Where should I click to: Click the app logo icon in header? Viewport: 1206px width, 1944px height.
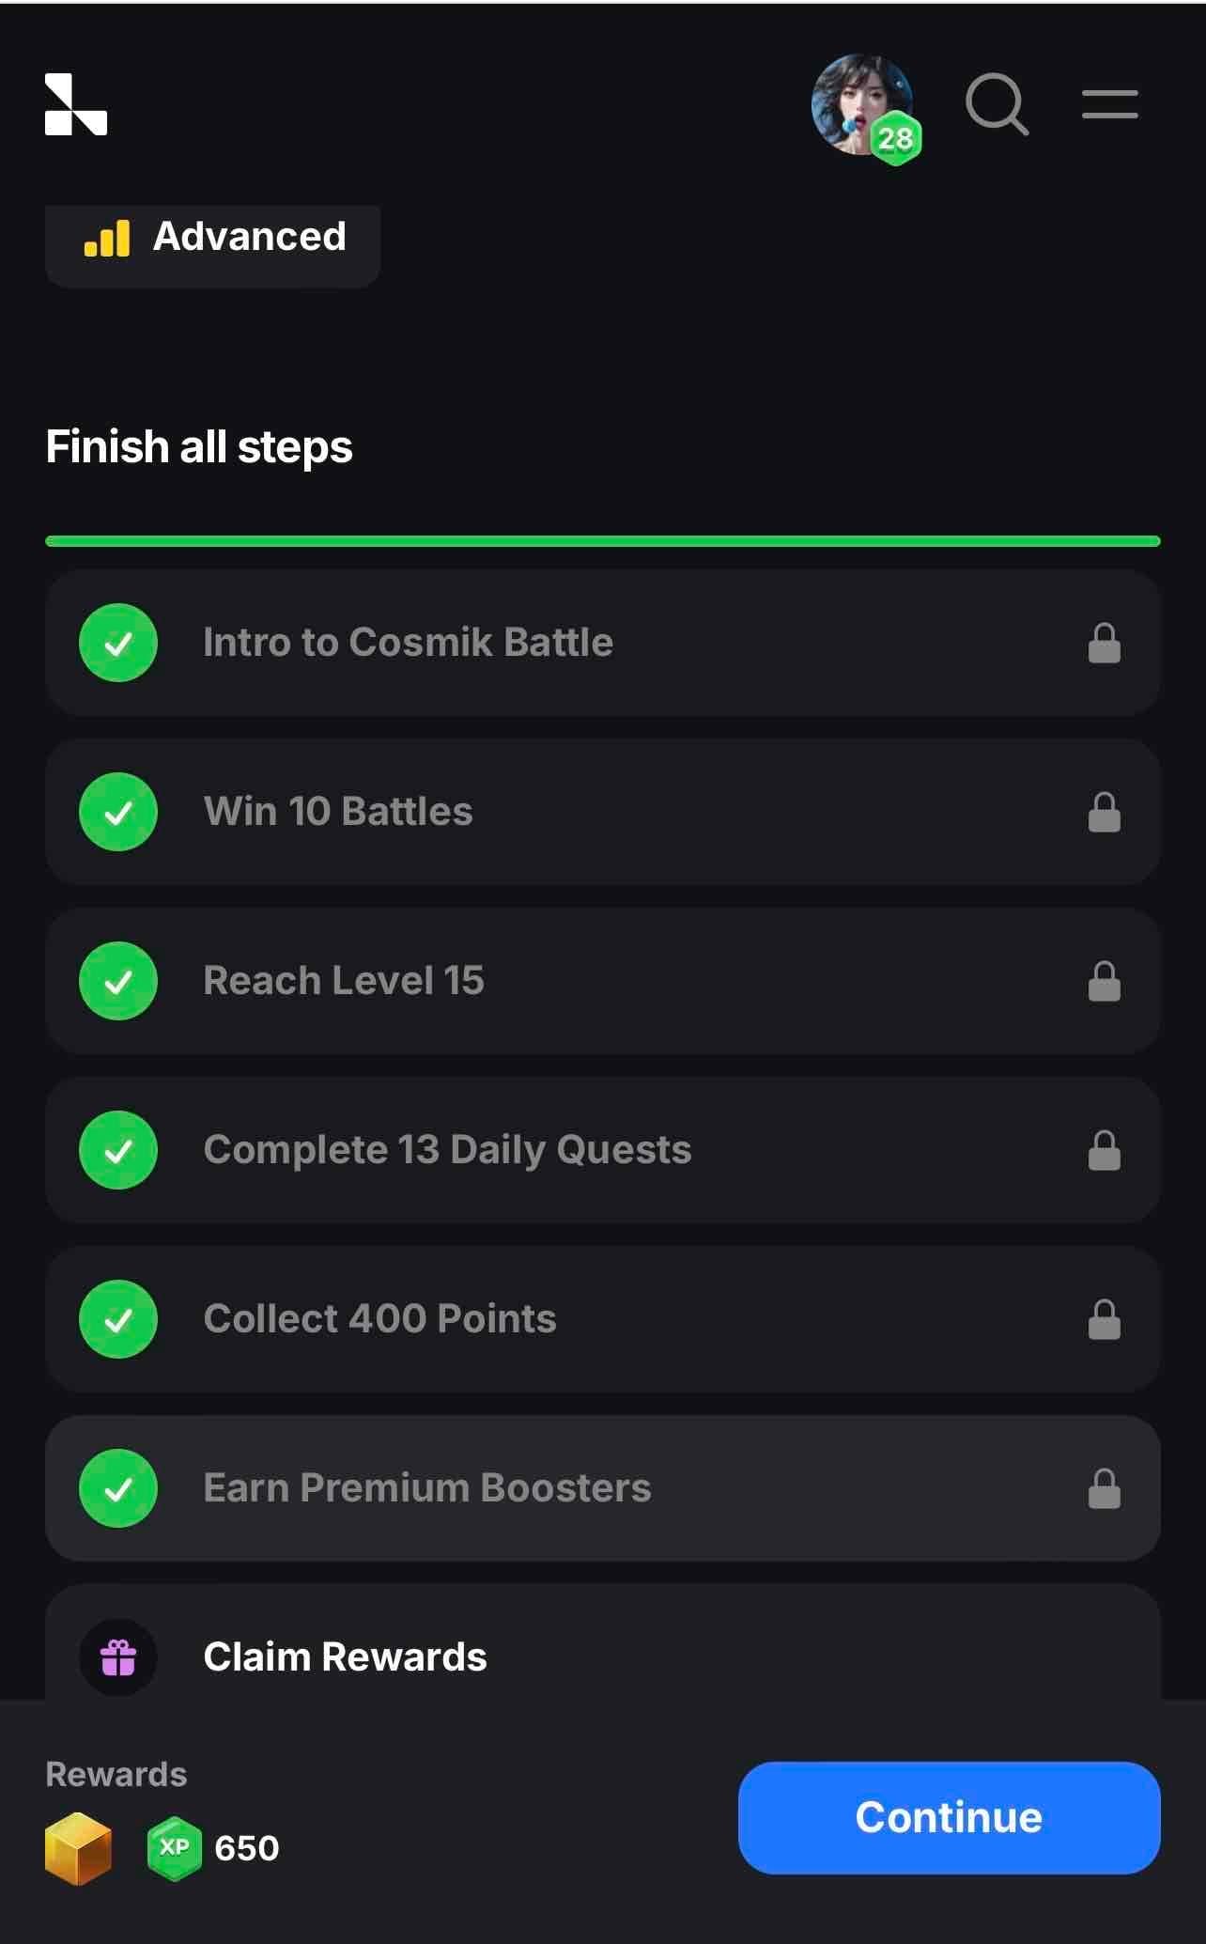76,104
